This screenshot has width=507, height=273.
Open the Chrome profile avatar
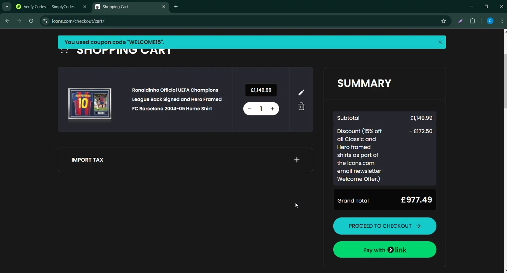click(490, 21)
